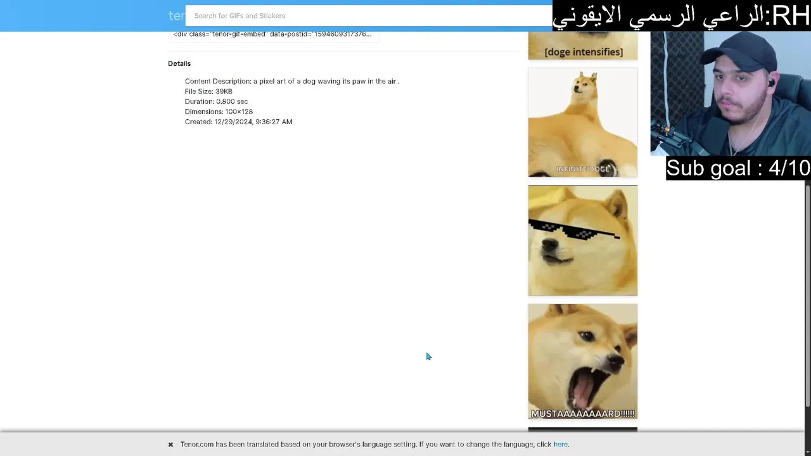This screenshot has width=811, height=456.
Task: Click the page's vertical scrollbar
Action: 808,296
